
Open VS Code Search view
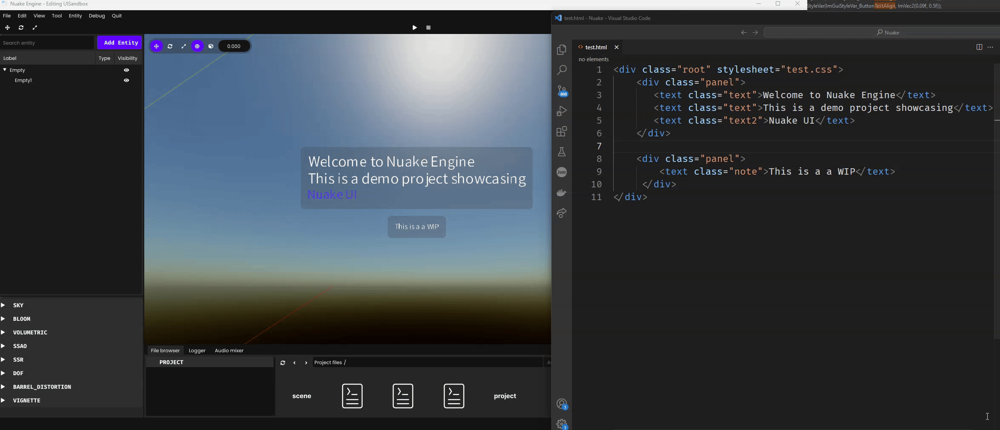click(x=562, y=70)
